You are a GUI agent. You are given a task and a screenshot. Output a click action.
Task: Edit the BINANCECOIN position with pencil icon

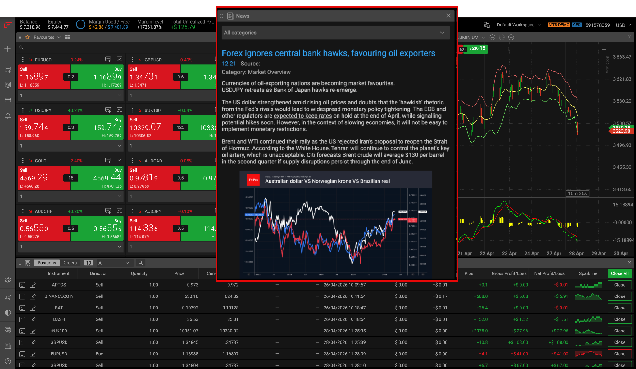coord(33,296)
